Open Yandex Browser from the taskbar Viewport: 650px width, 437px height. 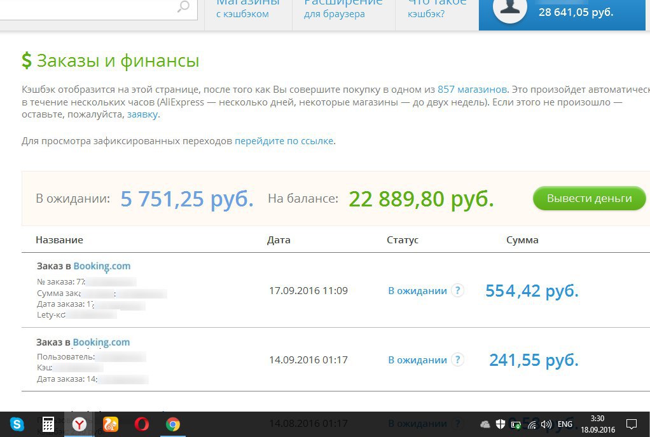coord(79,424)
